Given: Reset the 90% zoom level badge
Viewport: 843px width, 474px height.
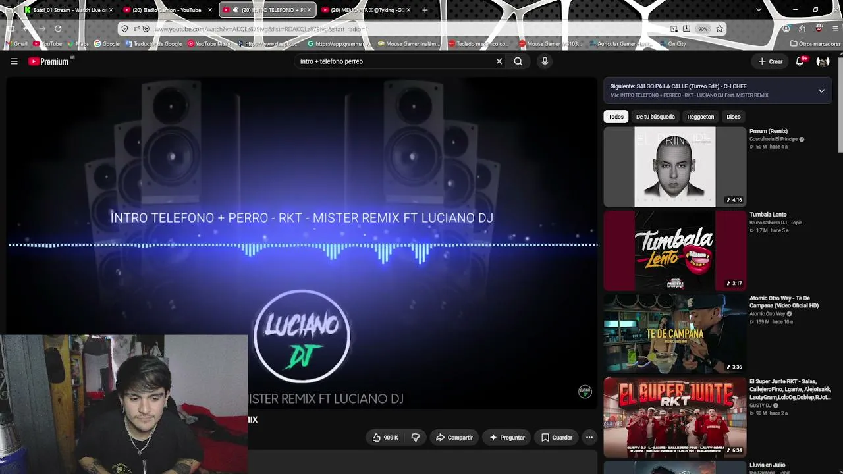Looking at the screenshot, I should point(703,29).
